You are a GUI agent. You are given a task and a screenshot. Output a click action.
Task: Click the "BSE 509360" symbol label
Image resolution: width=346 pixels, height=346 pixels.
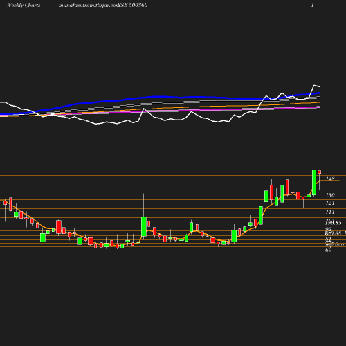[x=132, y=6]
